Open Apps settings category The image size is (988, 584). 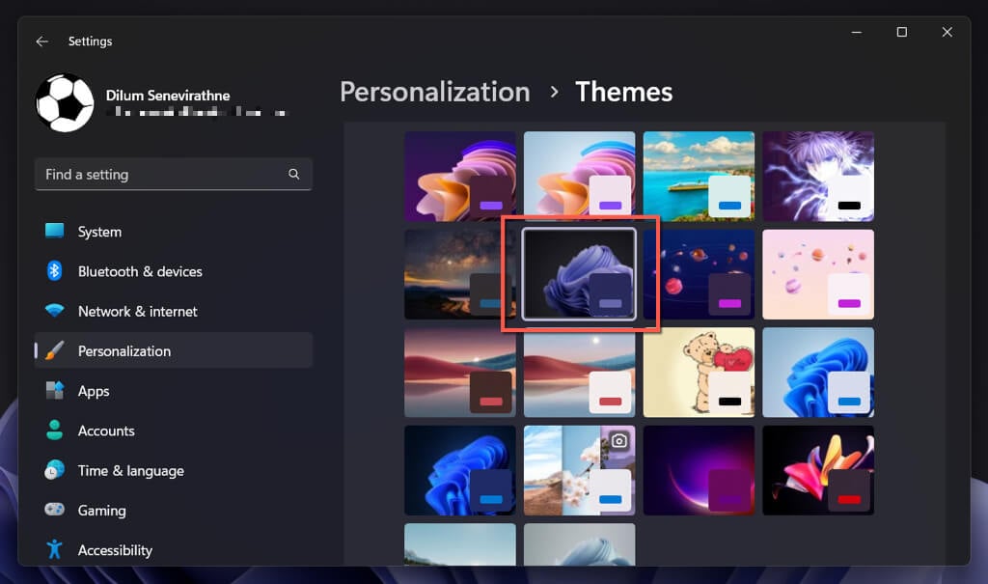[174, 390]
